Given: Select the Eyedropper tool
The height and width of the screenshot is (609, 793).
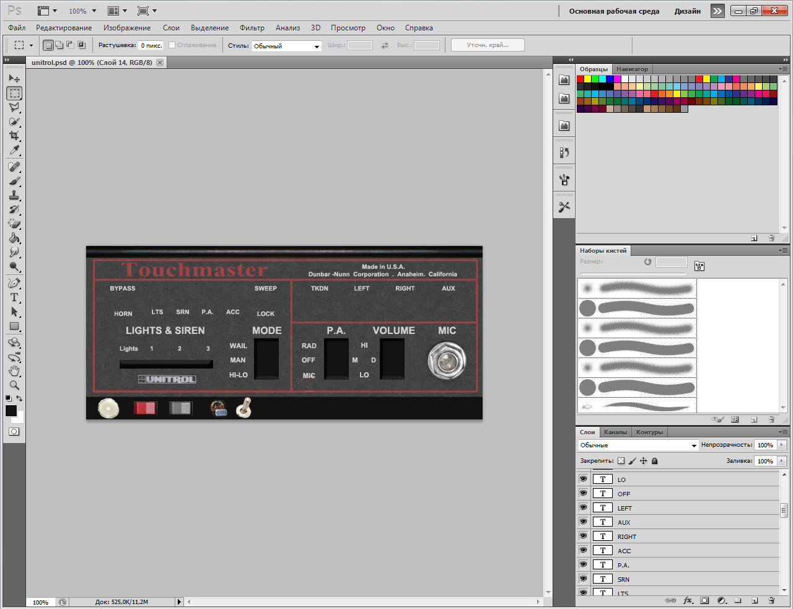Looking at the screenshot, I should pos(14,151).
